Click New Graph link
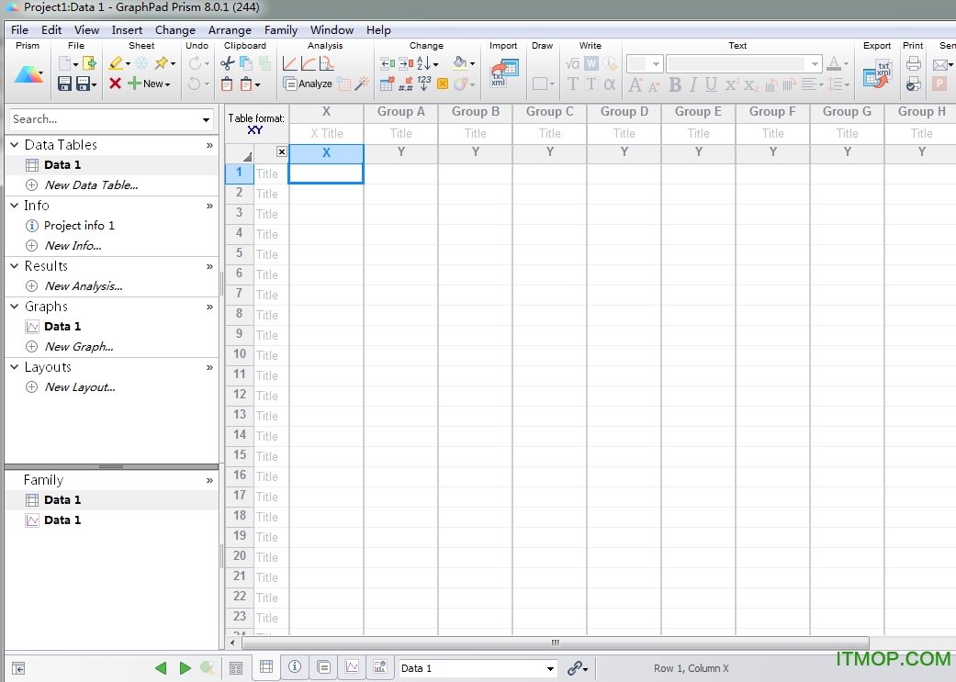956x682 pixels. point(79,347)
